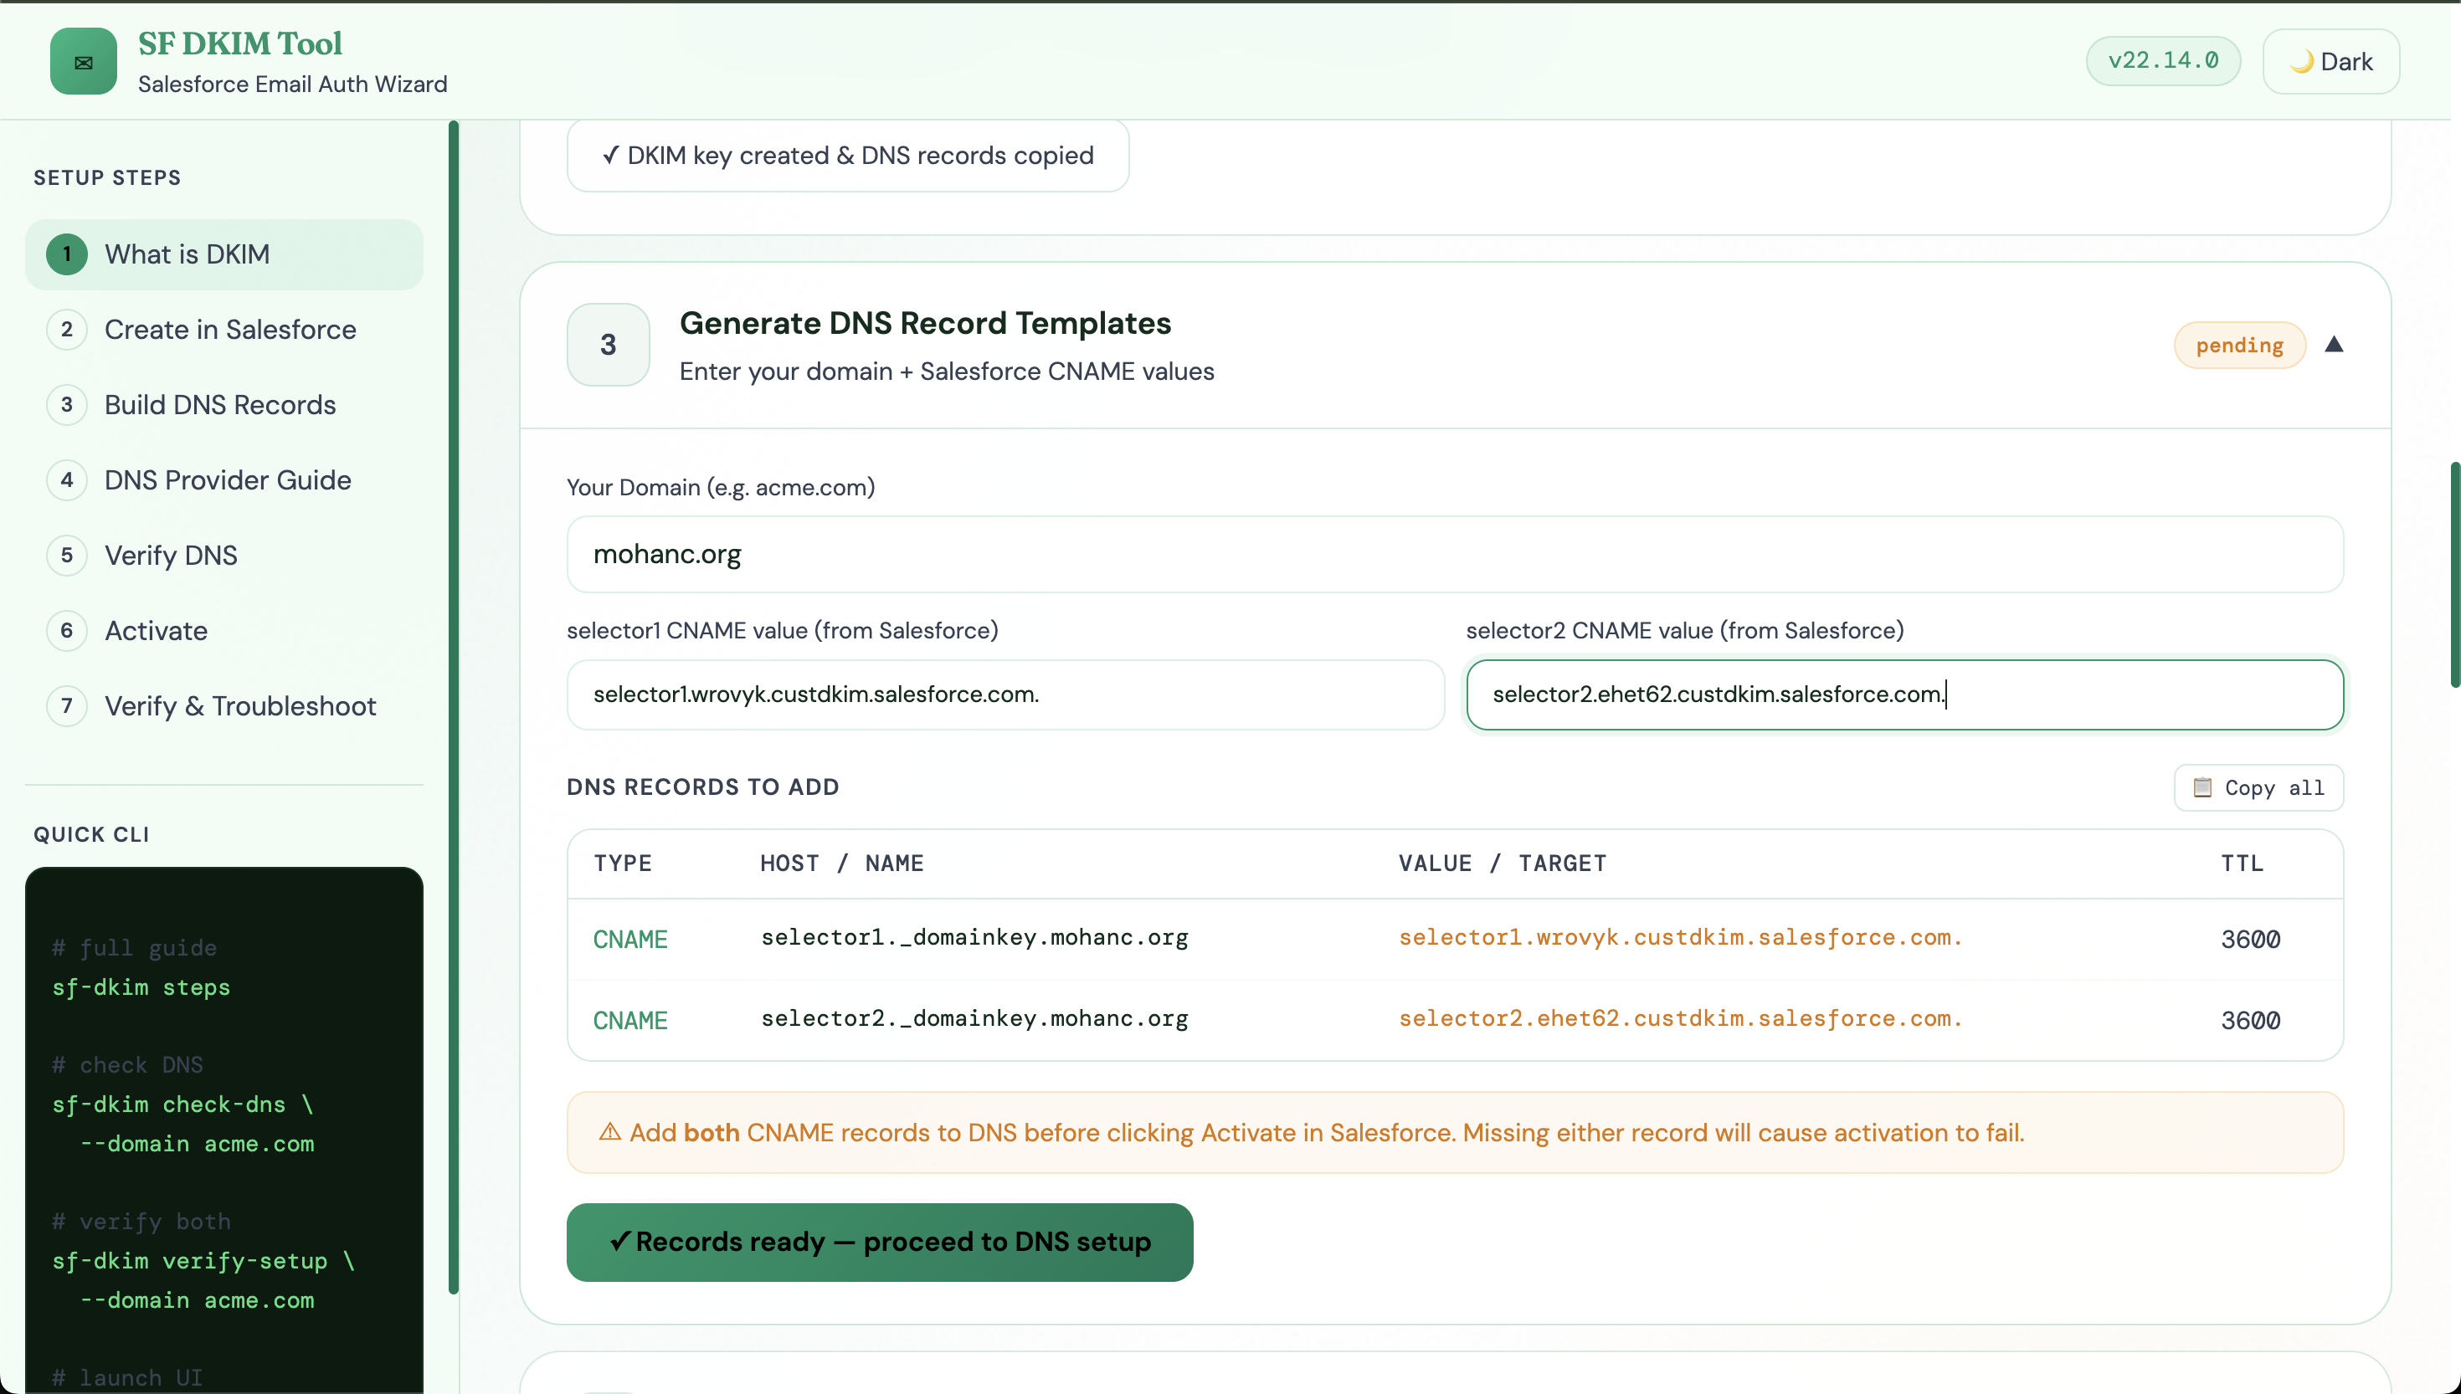This screenshot has height=1394, width=2461.
Task: Go to the Verify DNS step
Action: point(171,556)
